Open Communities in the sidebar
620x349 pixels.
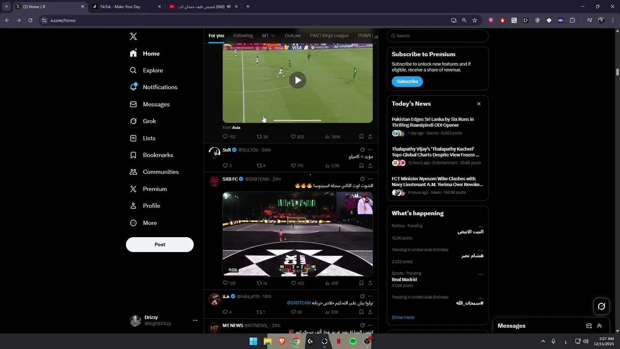tap(154, 172)
